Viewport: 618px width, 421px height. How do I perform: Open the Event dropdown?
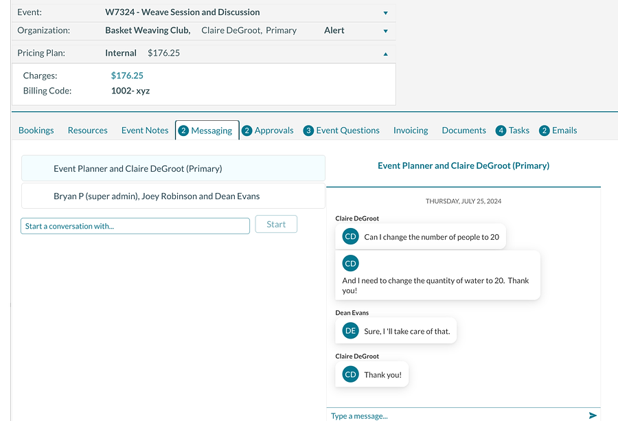(x=385, y=12)
